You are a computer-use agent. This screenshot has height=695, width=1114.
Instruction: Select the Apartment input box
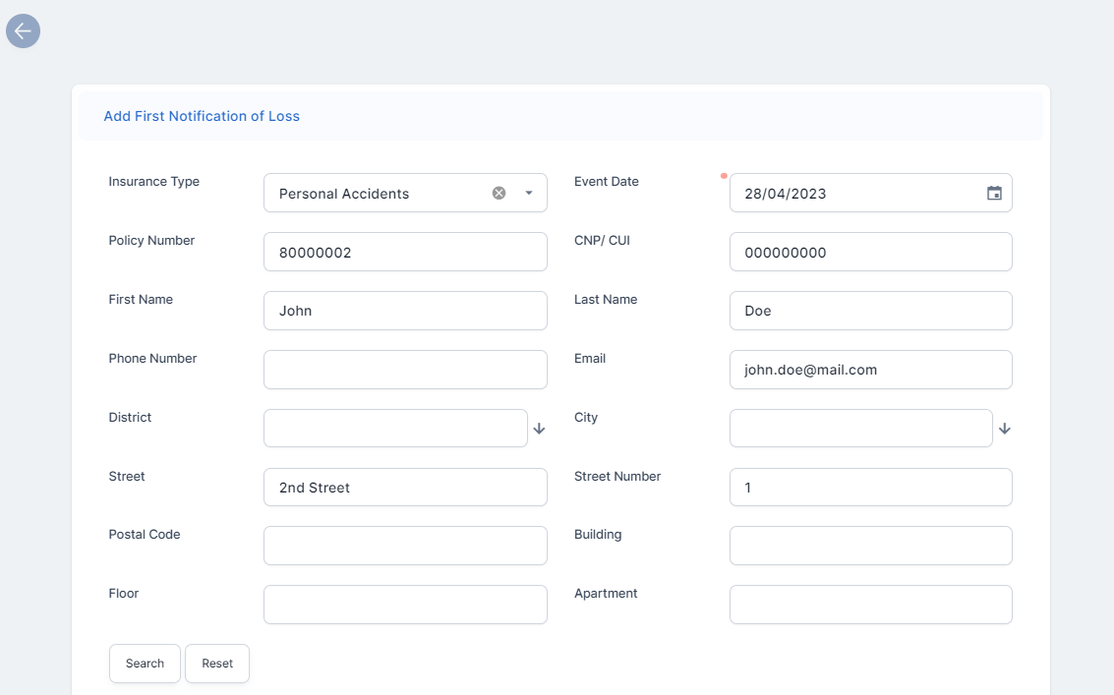[870, 605]
